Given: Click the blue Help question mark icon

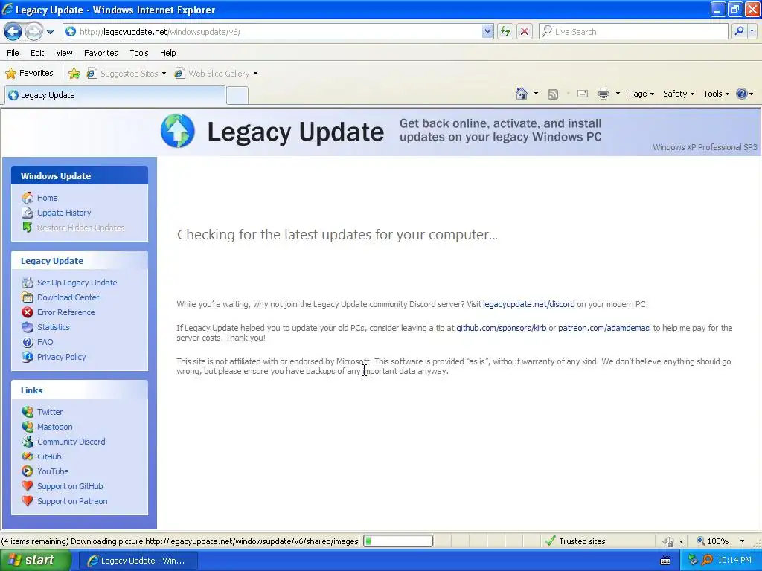Looking at the screenshot, I should point(742,94).
